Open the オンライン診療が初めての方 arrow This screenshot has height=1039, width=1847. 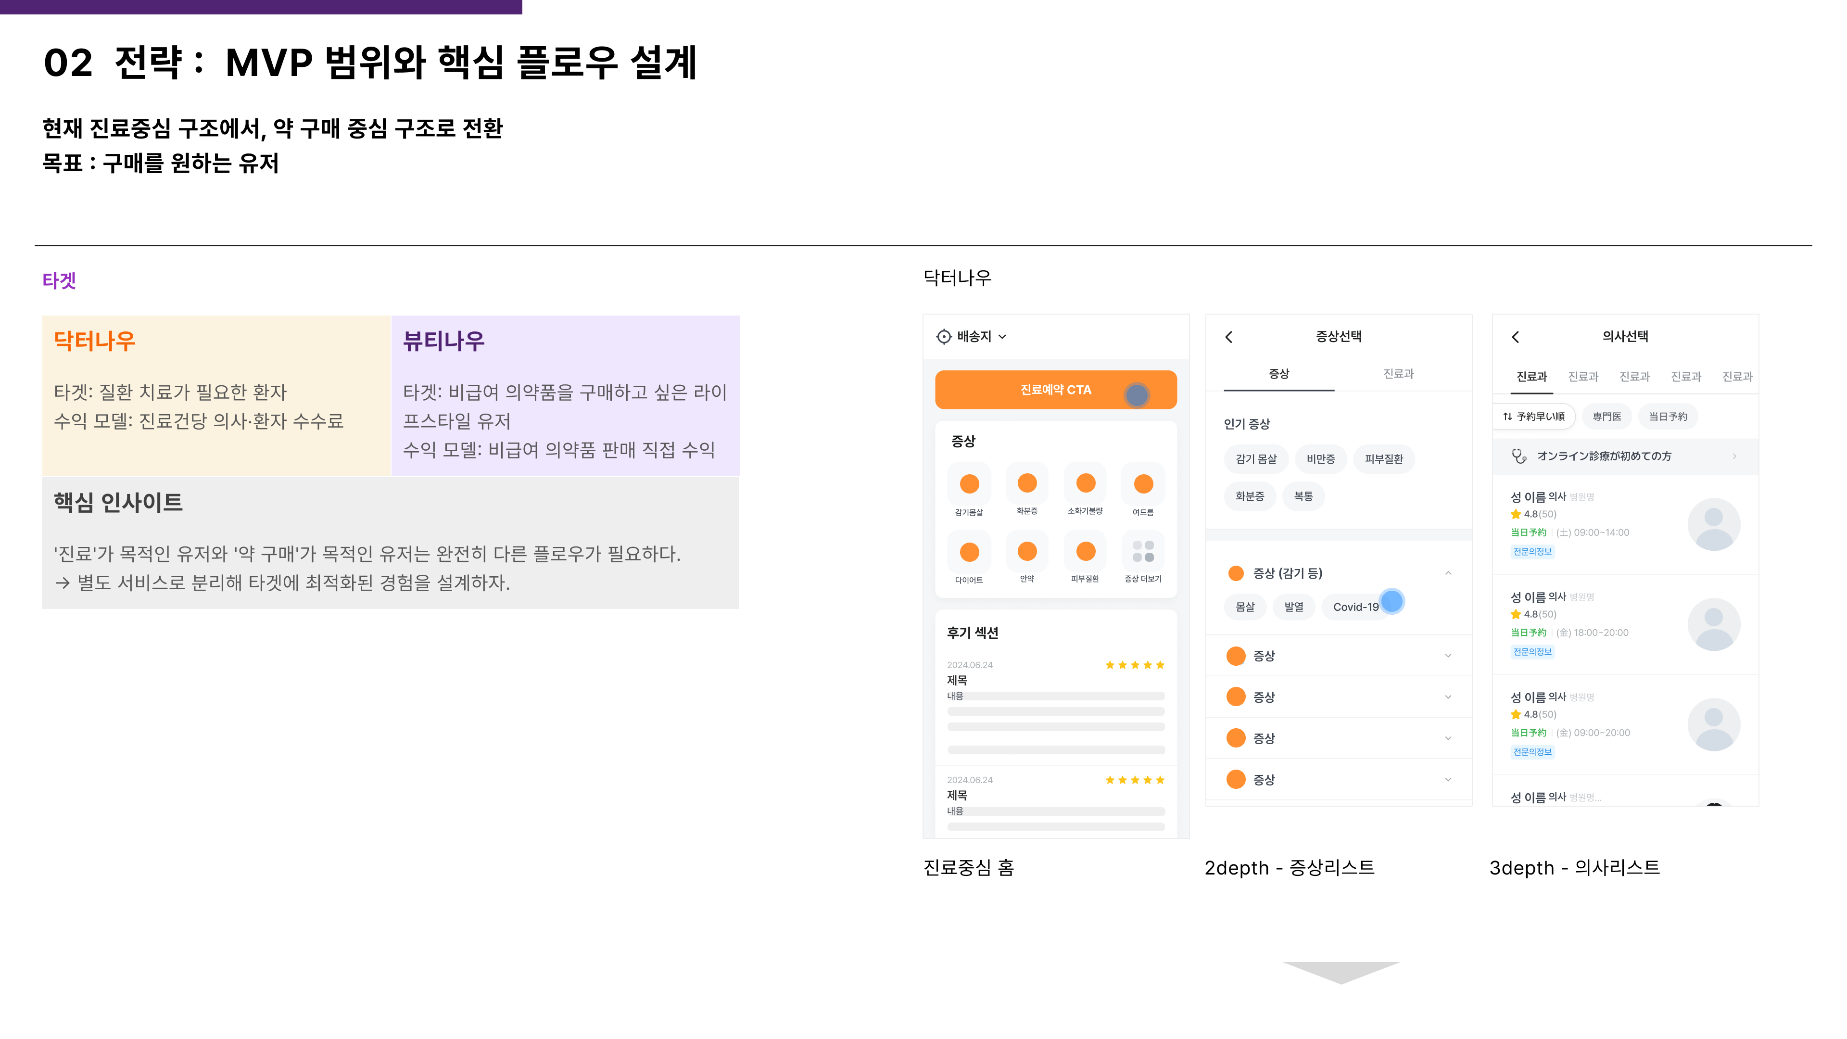point(1734,456)
